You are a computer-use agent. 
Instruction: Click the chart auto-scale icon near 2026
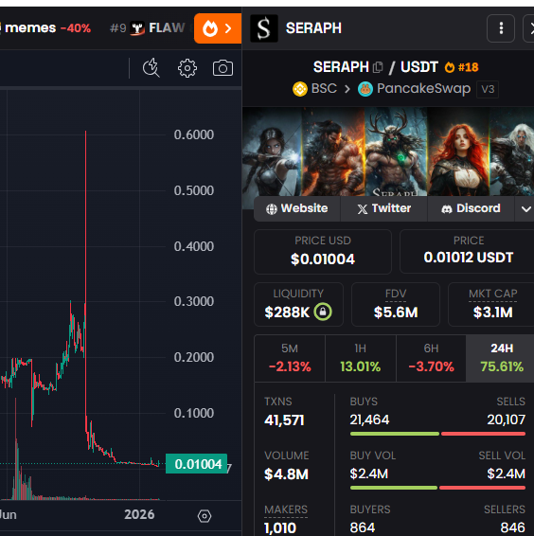pyautogui.click(x=205, y=516)
